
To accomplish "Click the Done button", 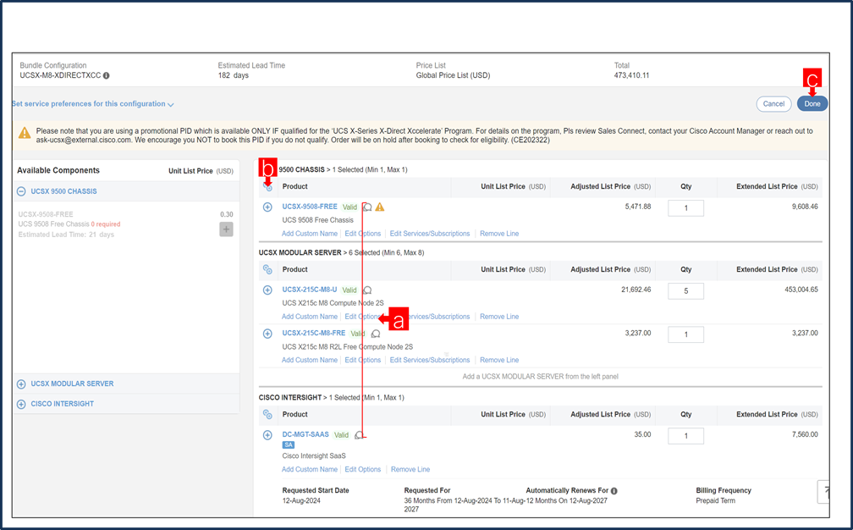I will tap(812, 104).
